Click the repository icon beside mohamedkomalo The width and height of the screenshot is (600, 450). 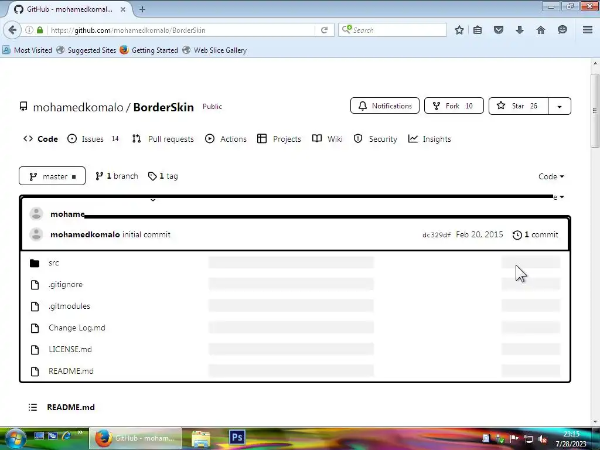pos(23,107)
